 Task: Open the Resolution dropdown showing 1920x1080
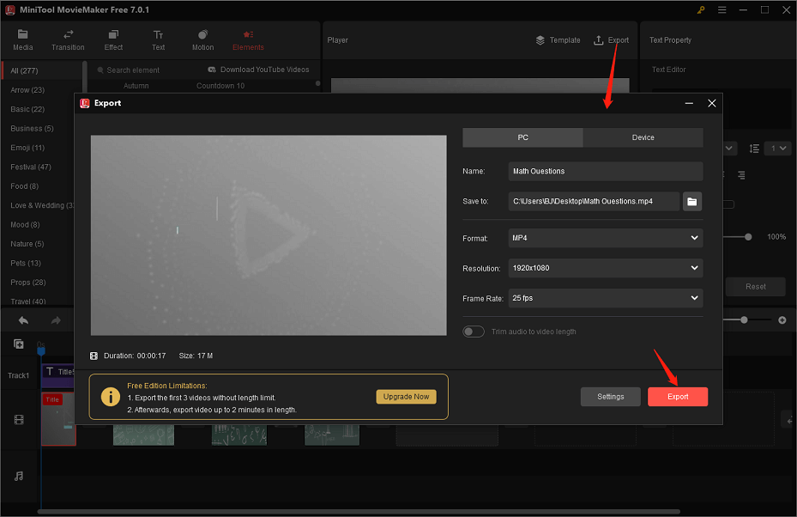[x=606, y=268]
